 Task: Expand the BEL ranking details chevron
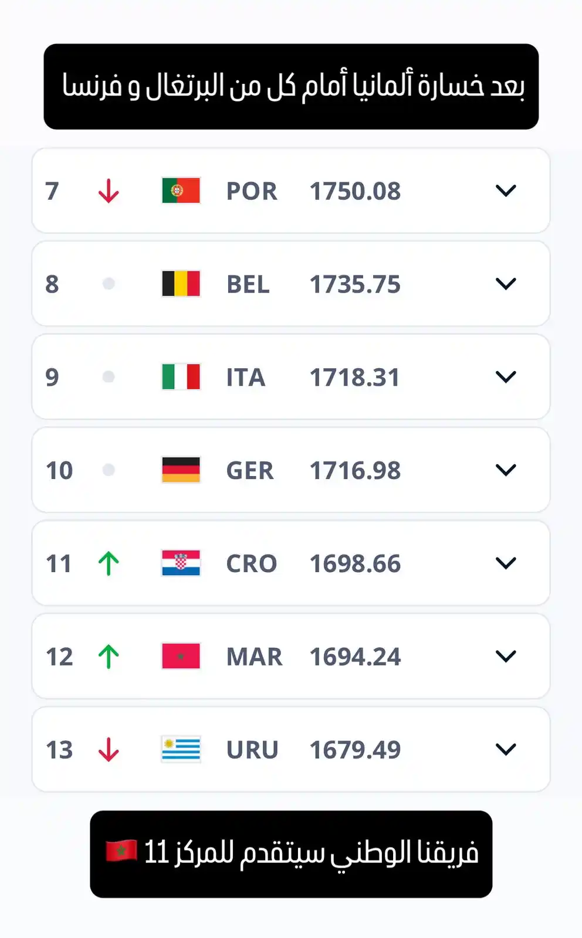506,284
